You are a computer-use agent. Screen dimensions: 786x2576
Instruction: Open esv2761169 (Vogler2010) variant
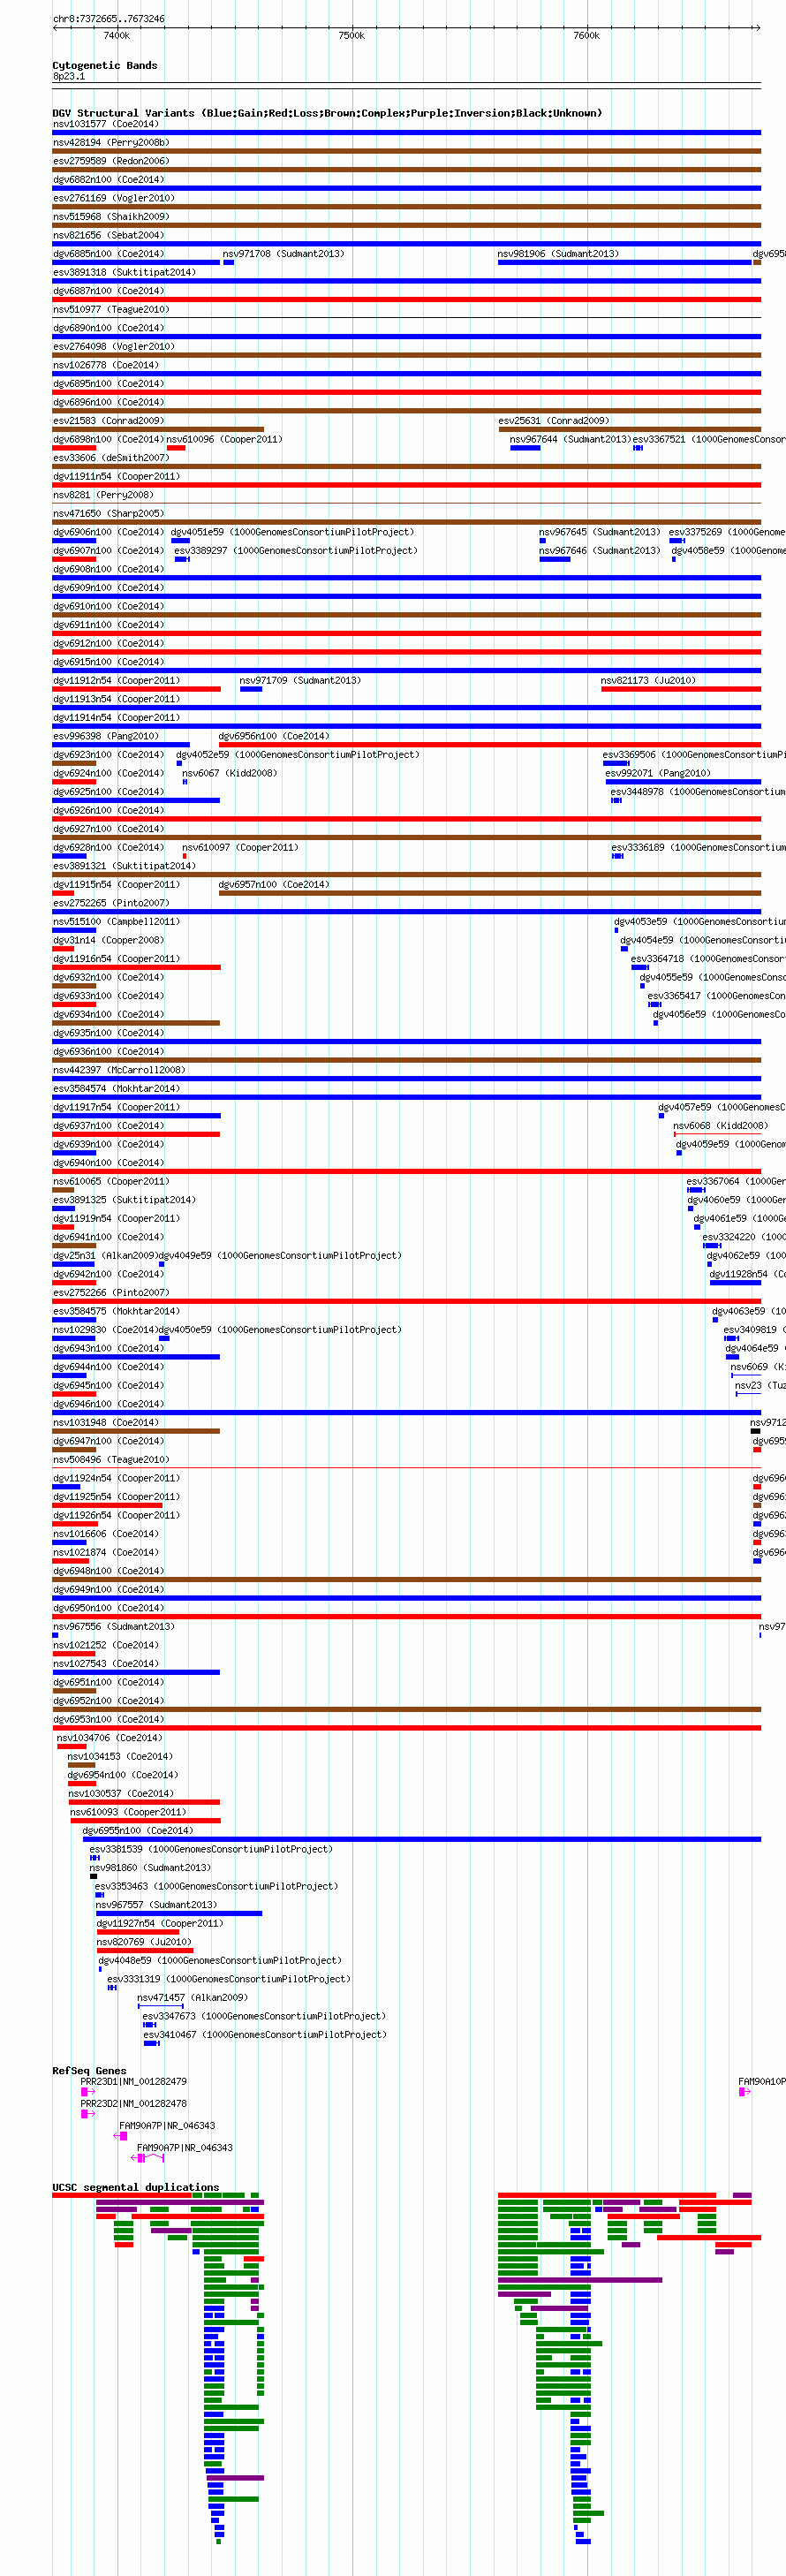tap(114, 198)
